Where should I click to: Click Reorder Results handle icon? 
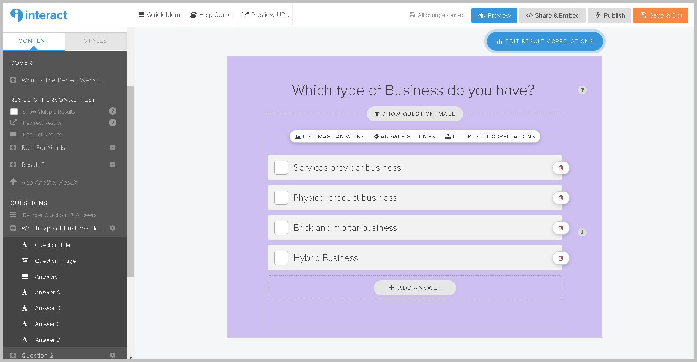(13, 134)
